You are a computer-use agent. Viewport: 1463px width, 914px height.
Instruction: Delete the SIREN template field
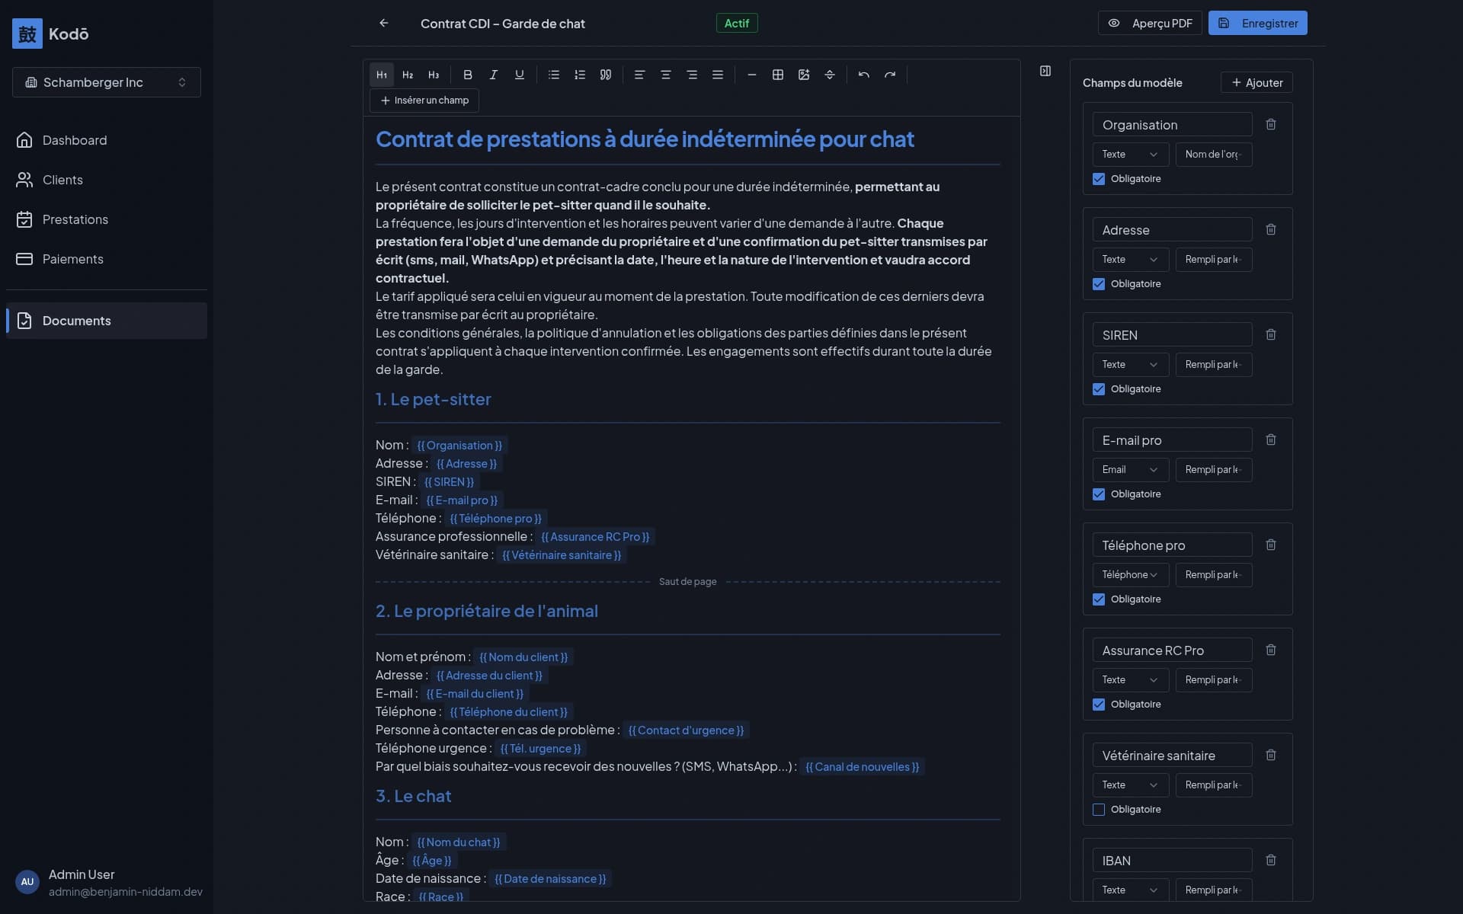point(1270,334)
